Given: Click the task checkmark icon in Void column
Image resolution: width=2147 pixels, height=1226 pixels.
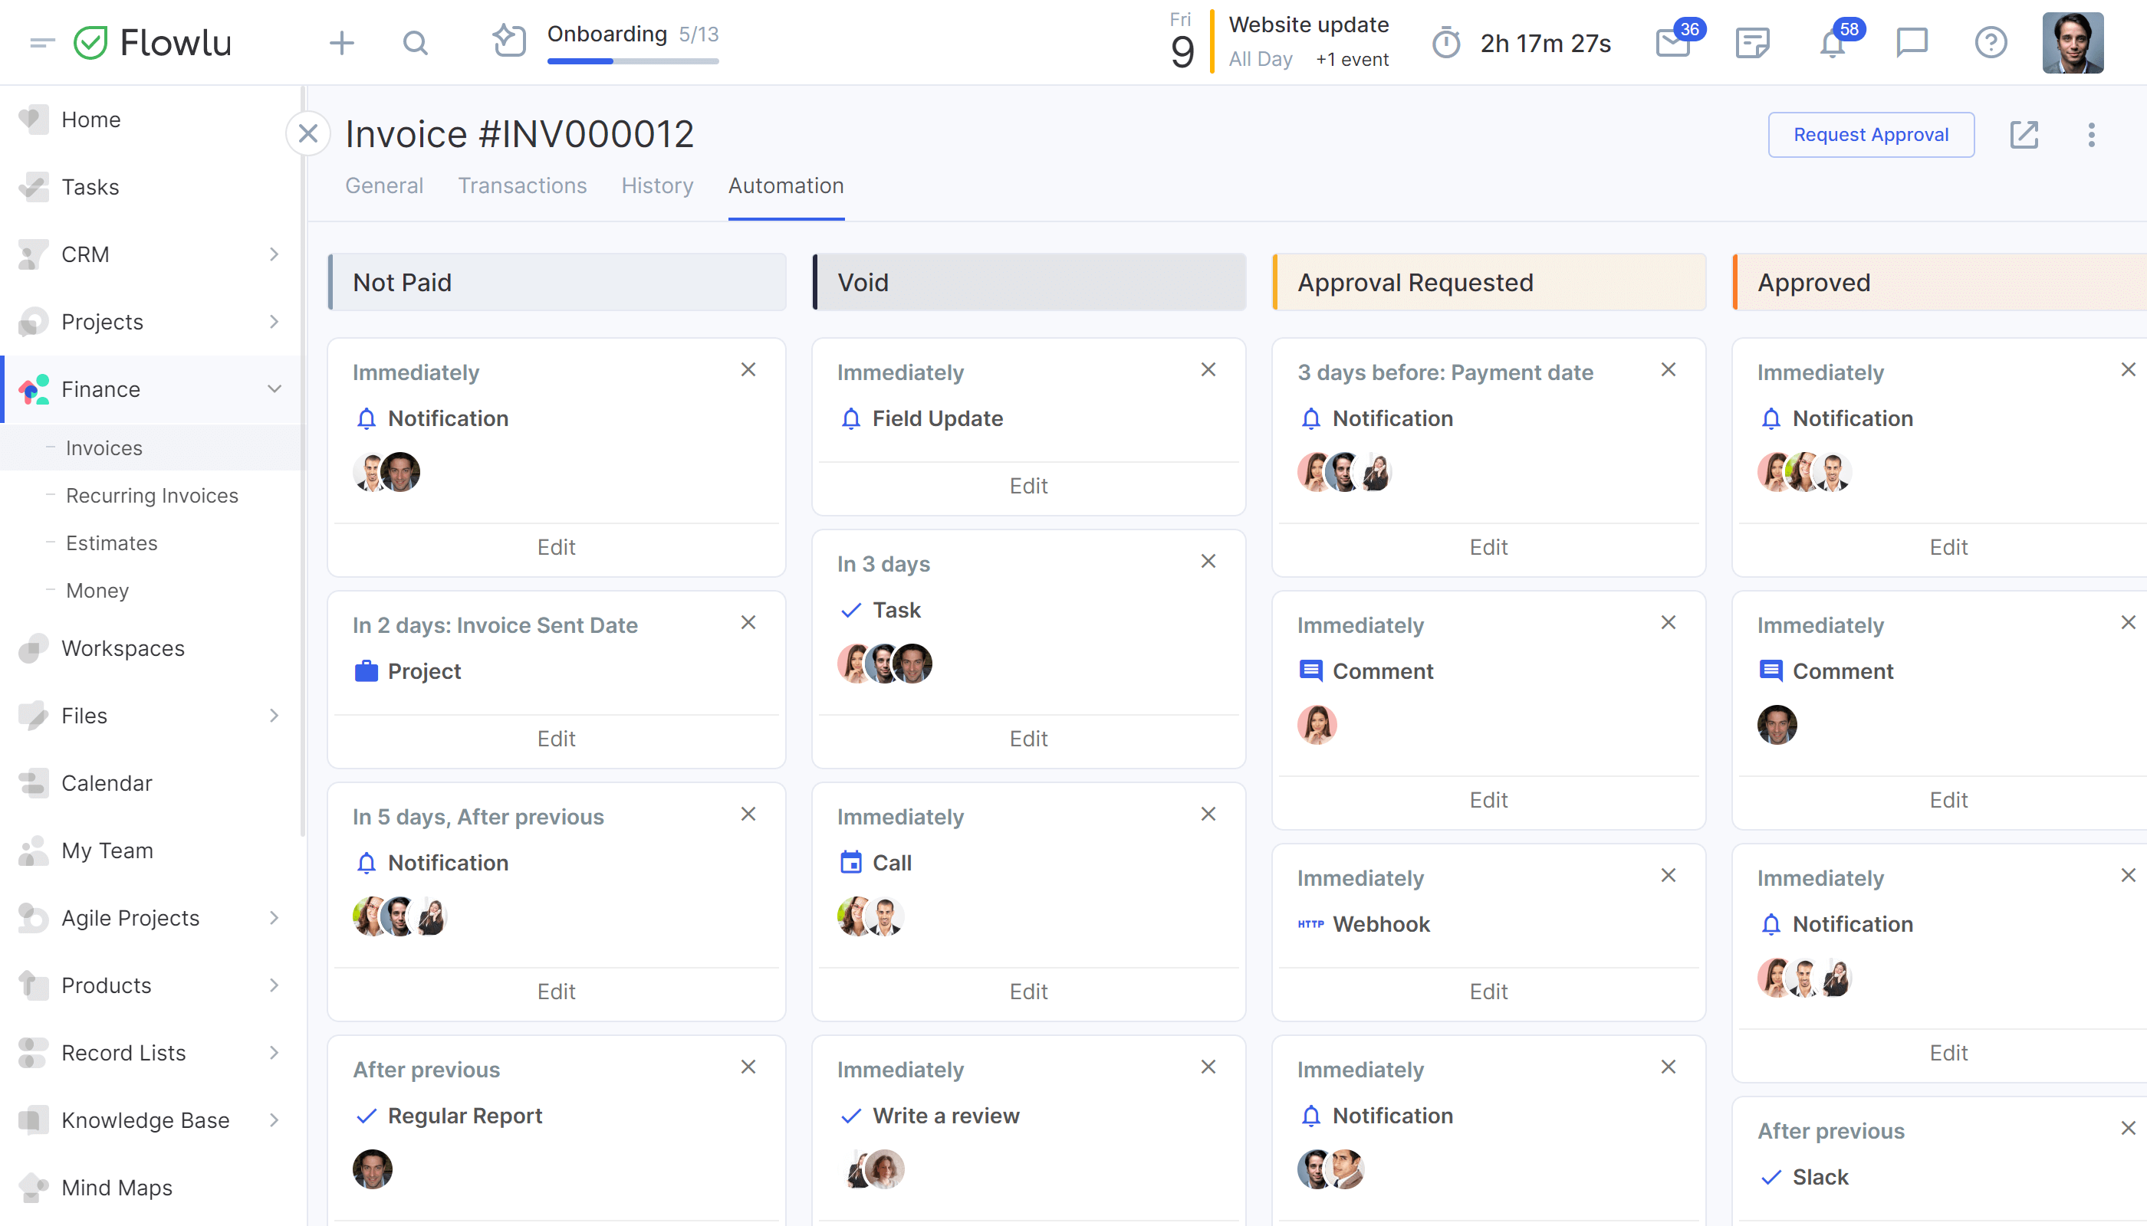Looking at the screenshot, I should coord(851,608).
